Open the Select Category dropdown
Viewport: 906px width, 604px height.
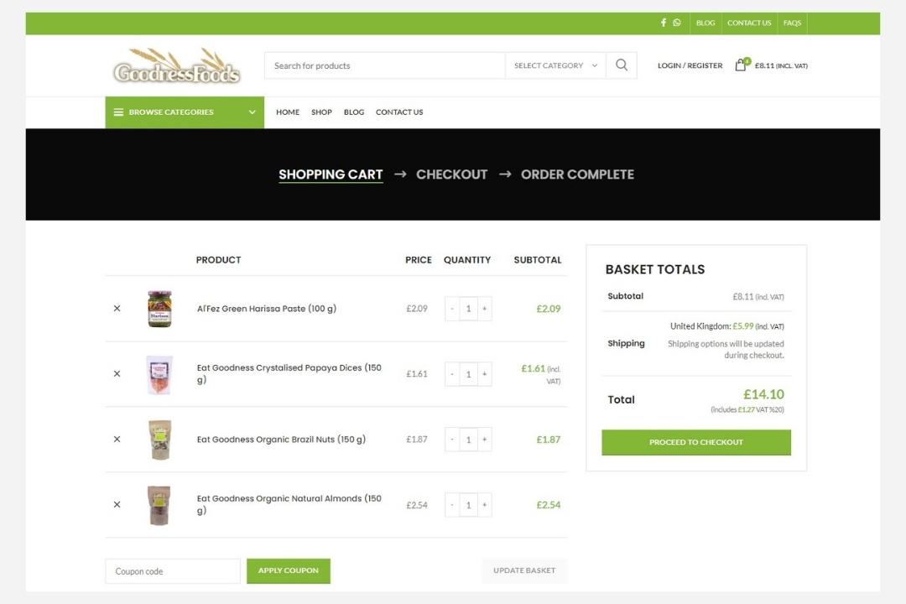[x=555, y=65]
